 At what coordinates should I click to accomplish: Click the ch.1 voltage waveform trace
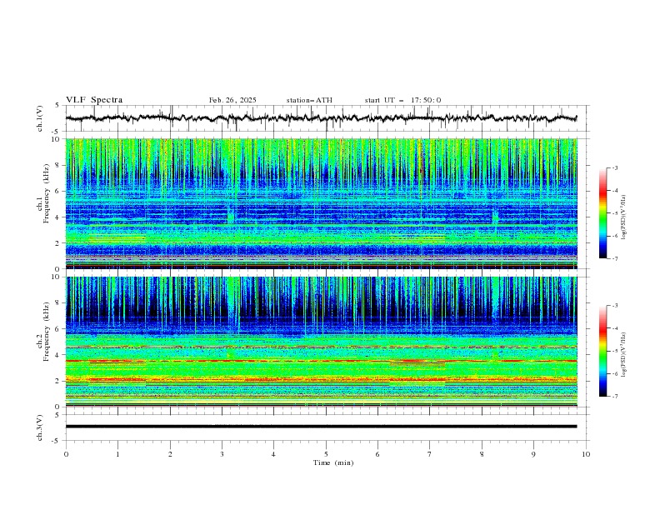[x=321, y=118]
